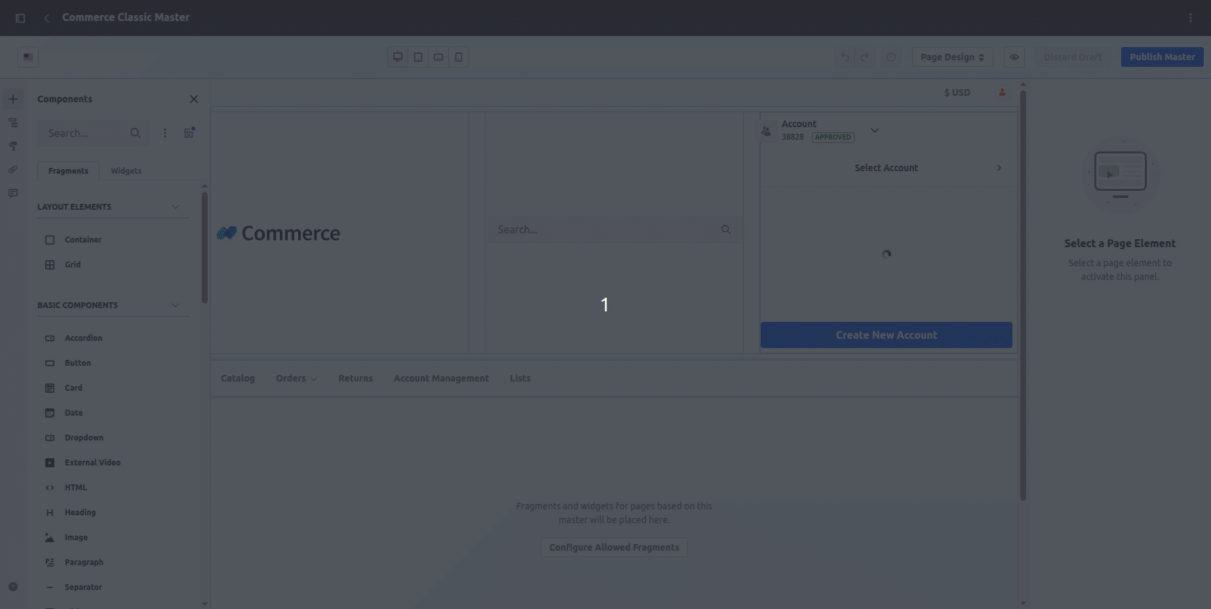Viewport: 1211px width, 609px height.
Task: Click the undo arrow icon
Action: (x=845, y=57)
